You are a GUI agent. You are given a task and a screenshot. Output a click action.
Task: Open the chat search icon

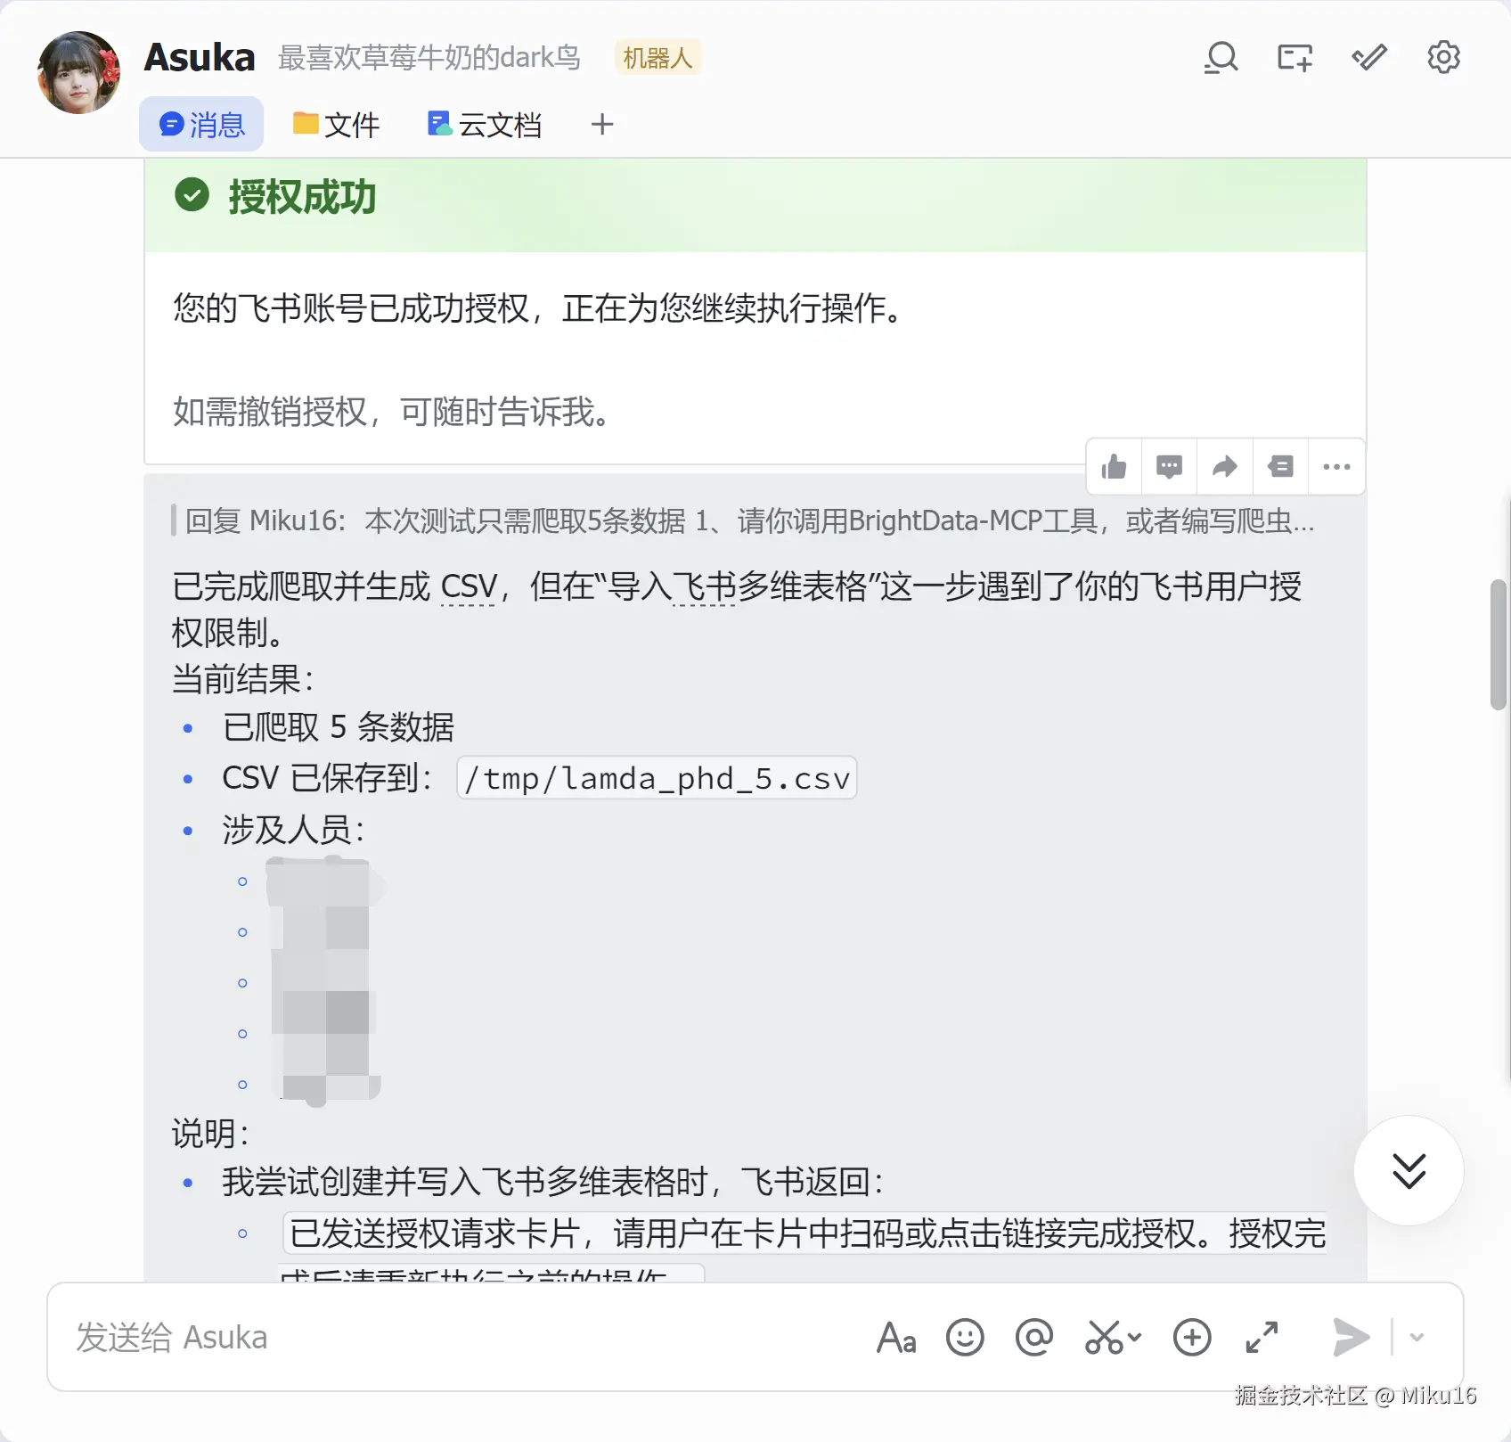pyautogui.click(x=1221, y=58)
